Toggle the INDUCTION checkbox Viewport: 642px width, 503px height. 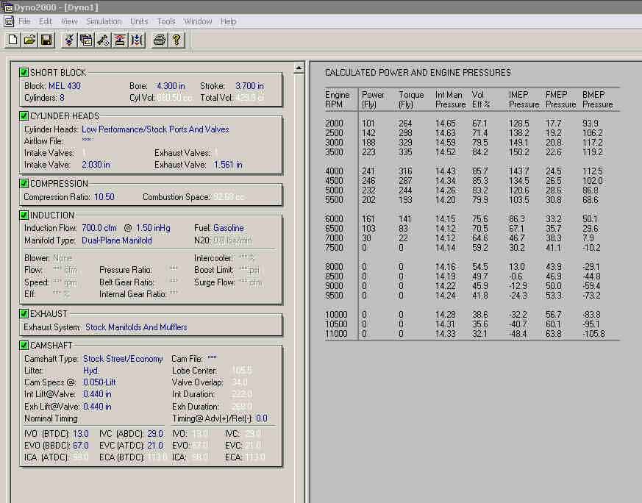[24, 215]
